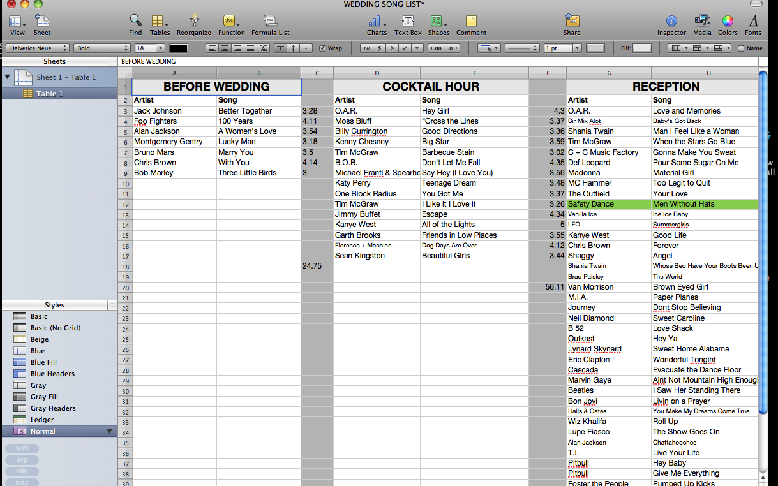
Task: Open the more cell formats dropdown
Action: tap(417, 48)
